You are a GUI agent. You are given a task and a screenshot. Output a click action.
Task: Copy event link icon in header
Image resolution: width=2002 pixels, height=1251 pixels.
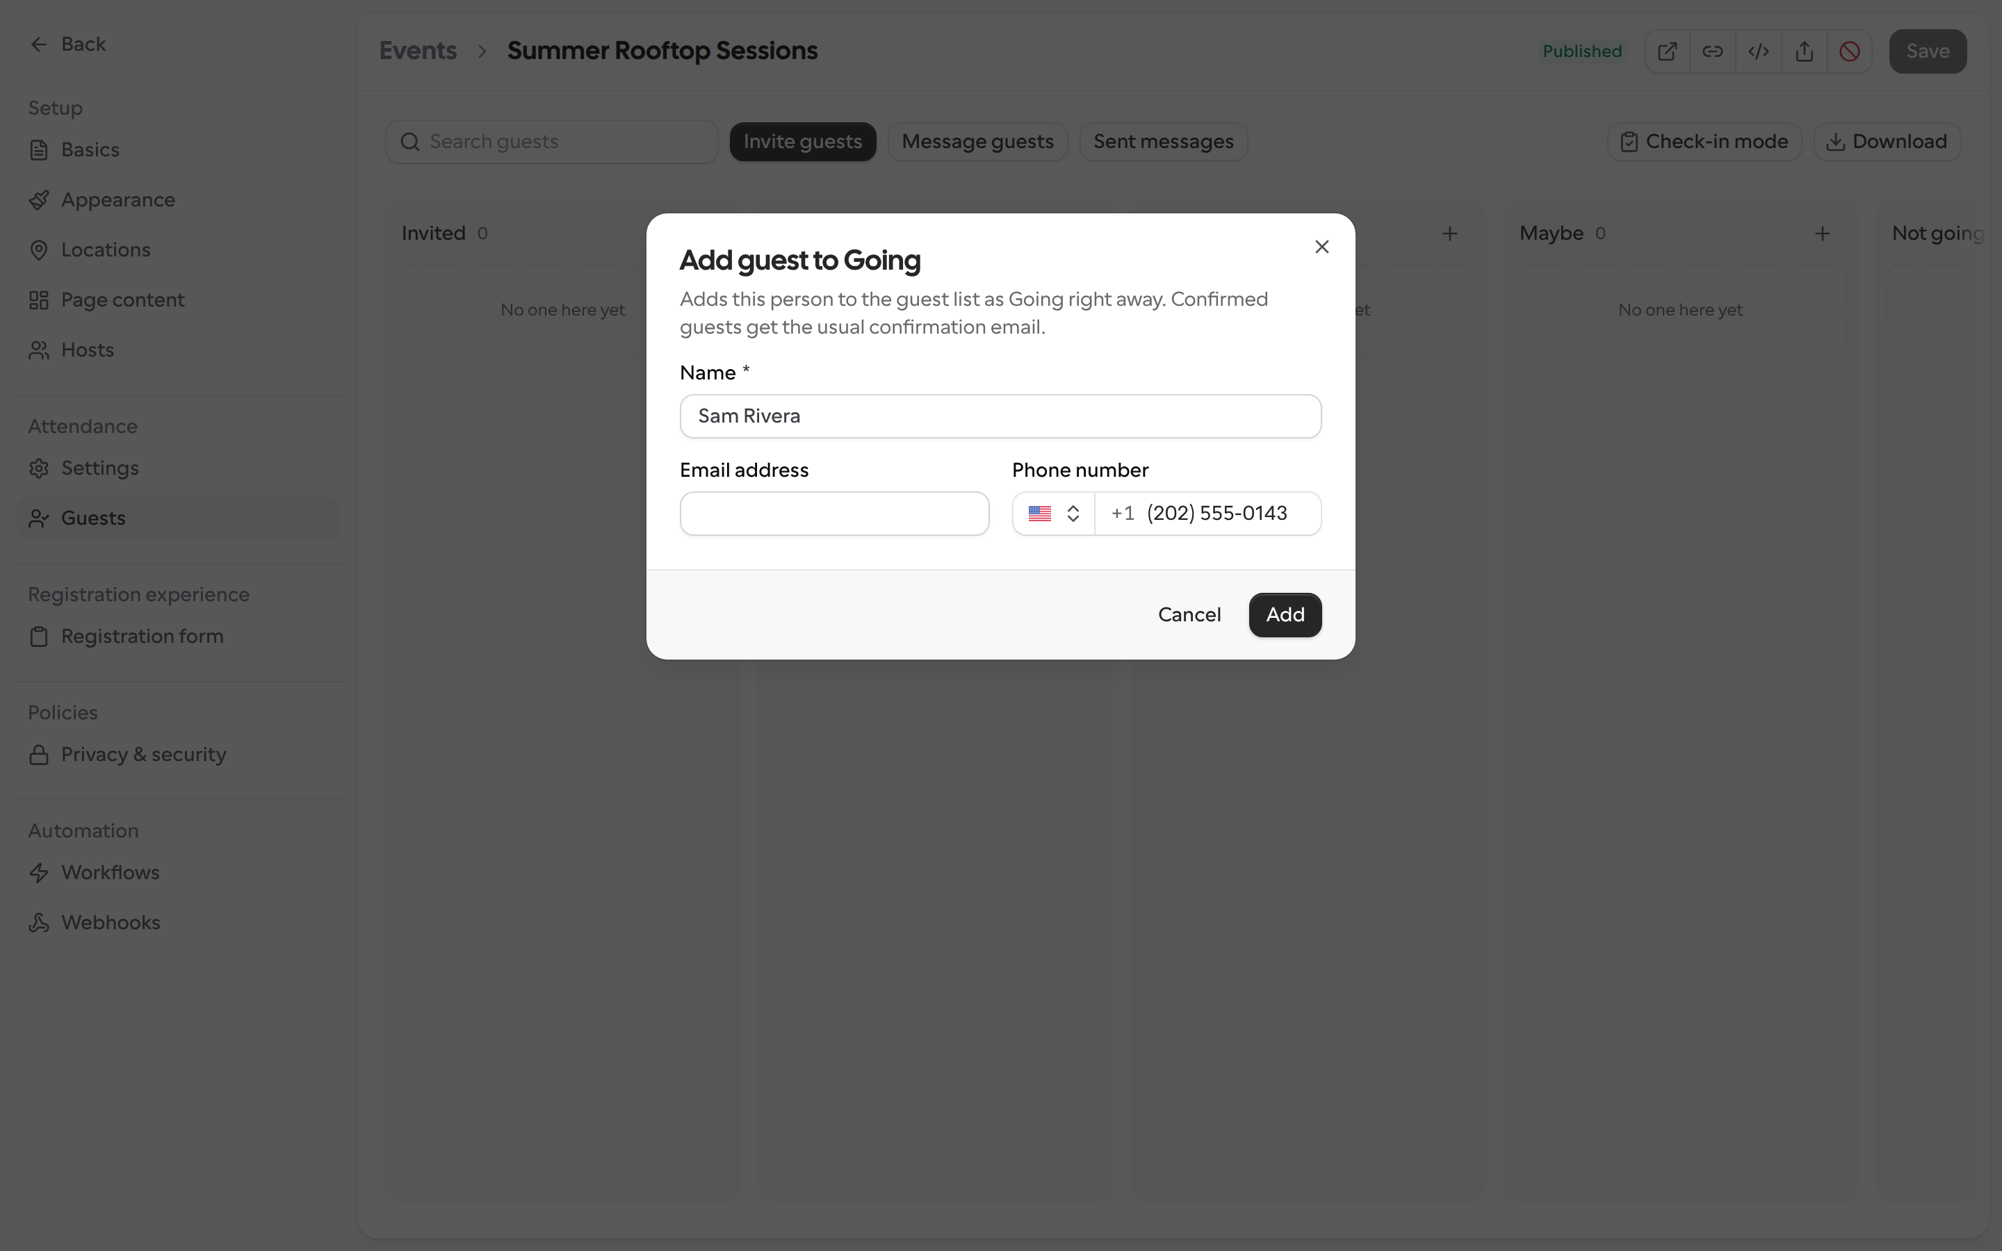click(1712, 51)
